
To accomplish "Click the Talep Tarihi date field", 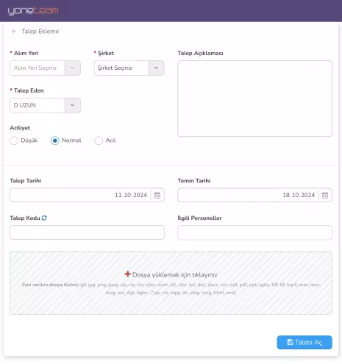I will (x=87, y=195).
